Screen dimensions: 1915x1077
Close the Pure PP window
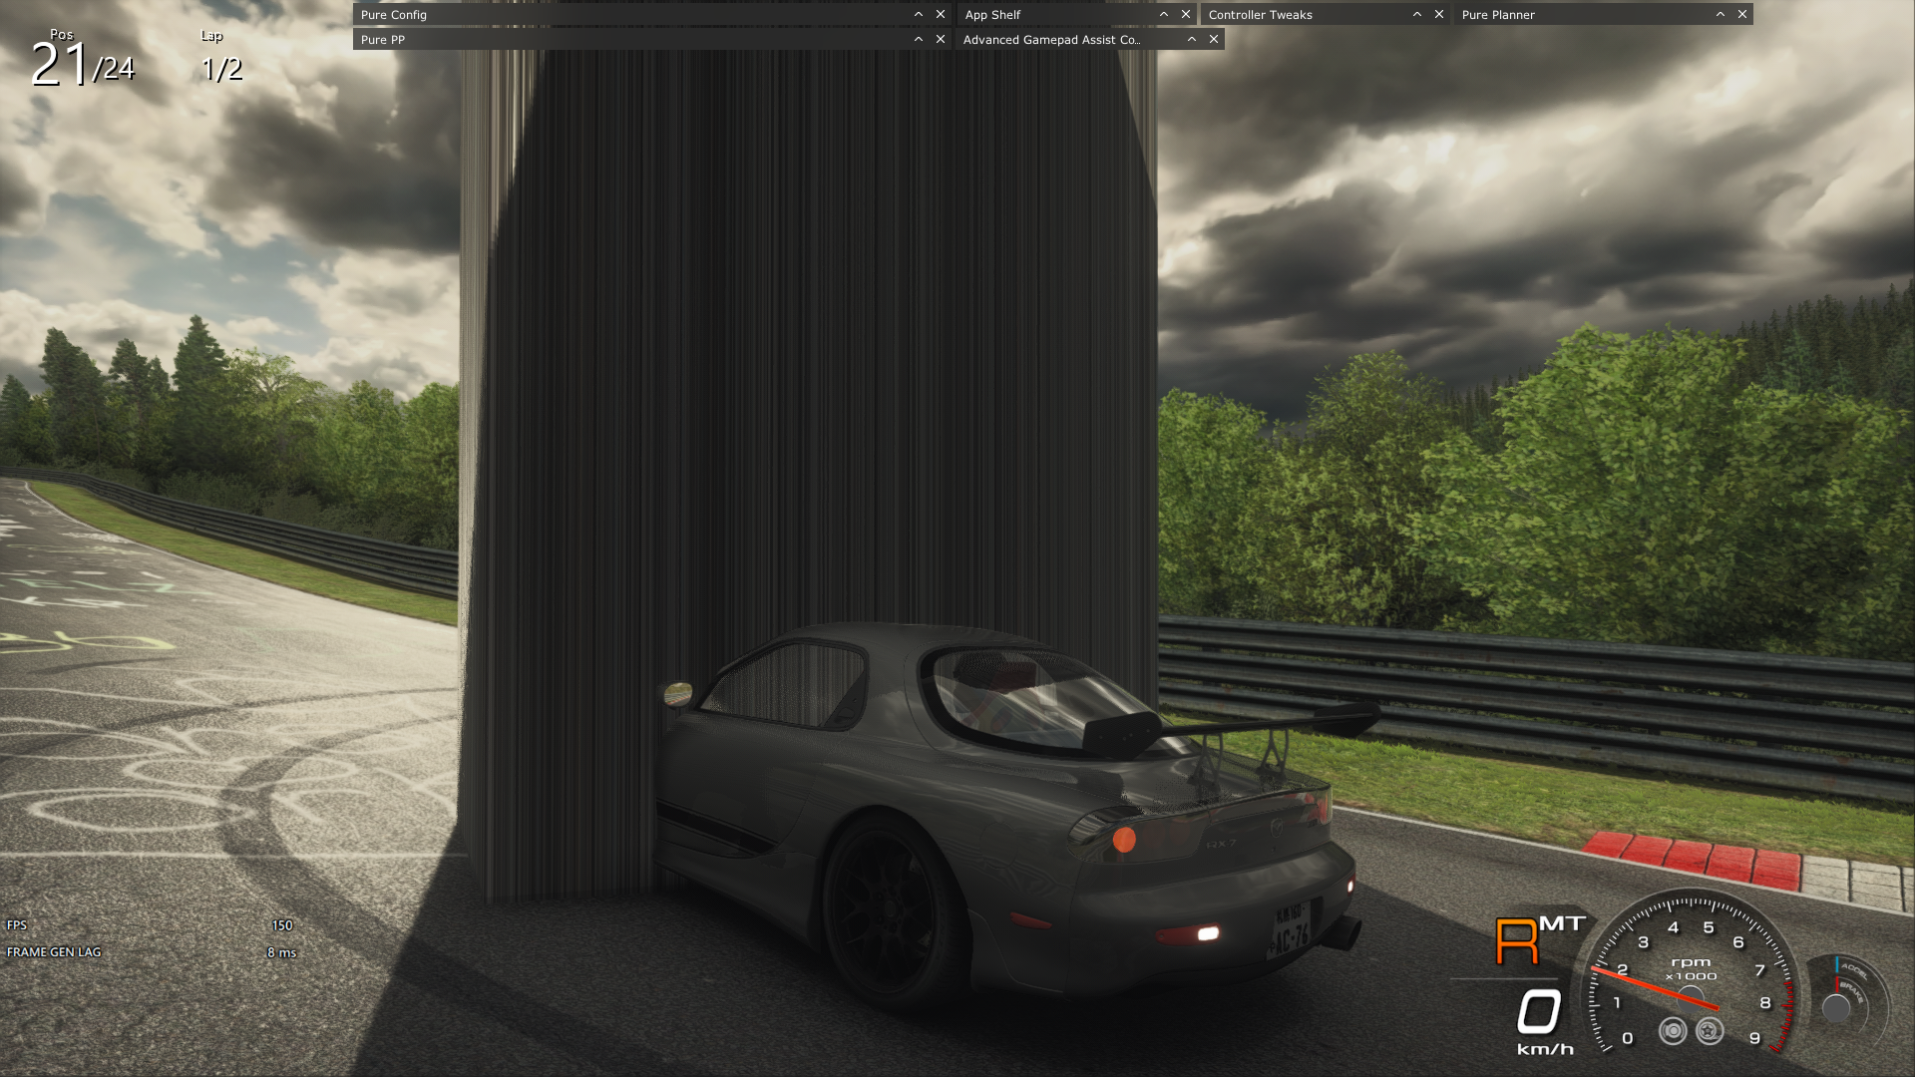coord(940,39)
